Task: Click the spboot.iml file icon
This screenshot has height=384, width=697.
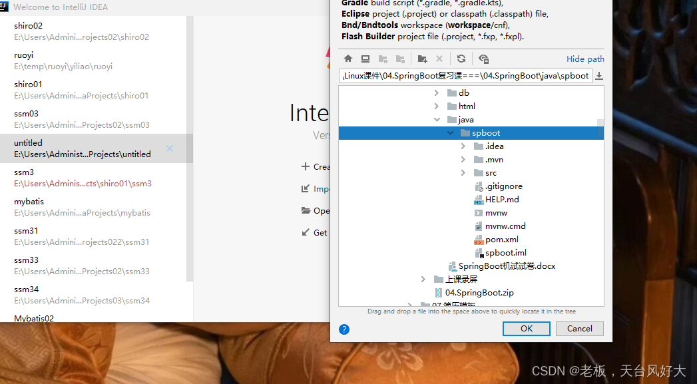Action: click(x=479, y=254)
